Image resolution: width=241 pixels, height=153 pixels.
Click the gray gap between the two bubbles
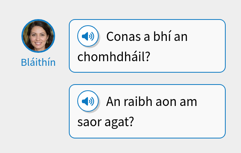click(147, 78)
